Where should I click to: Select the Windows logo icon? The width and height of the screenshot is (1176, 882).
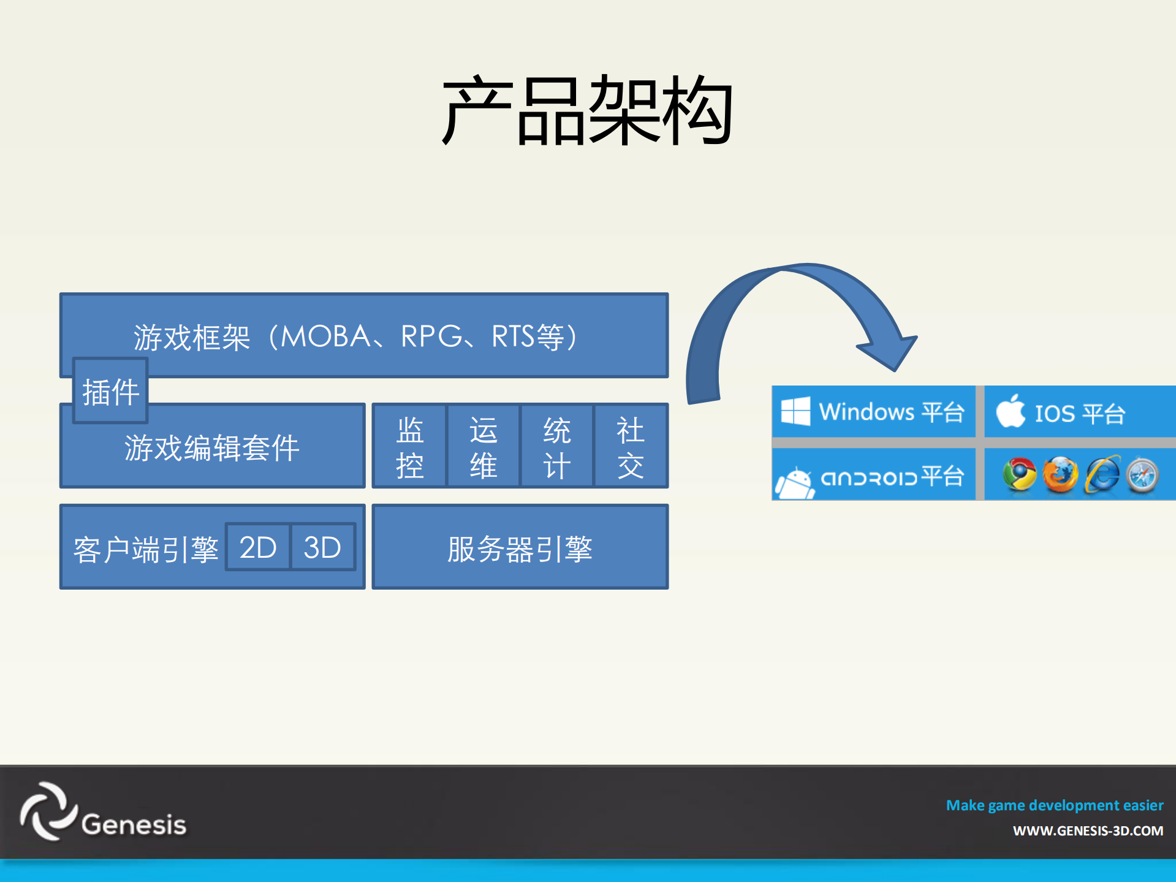(x=795, y=411)
